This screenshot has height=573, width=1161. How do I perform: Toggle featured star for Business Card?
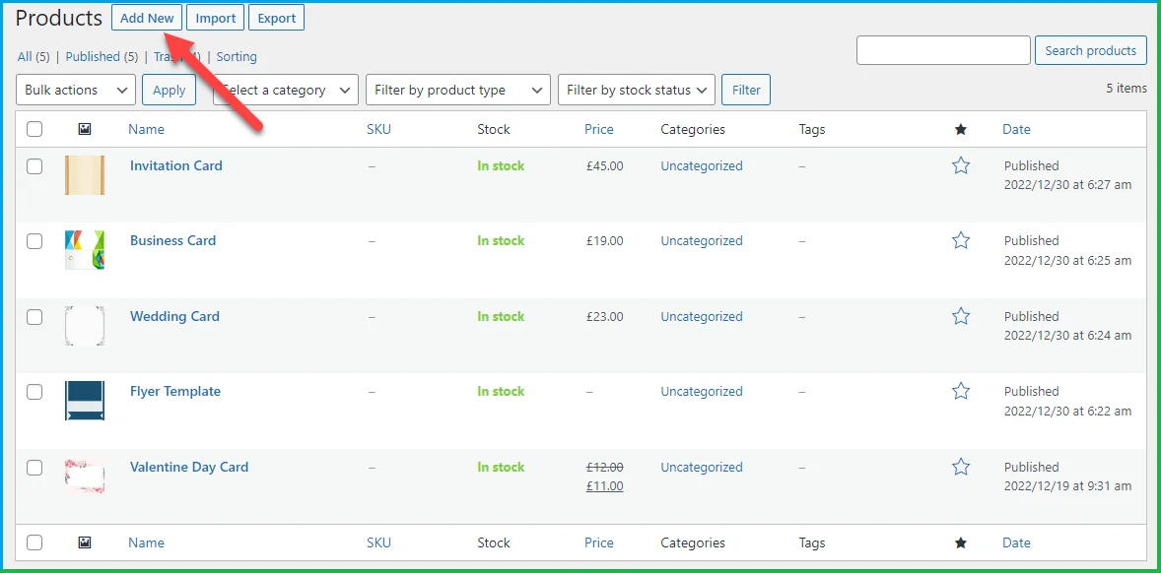tap(960, 240)
